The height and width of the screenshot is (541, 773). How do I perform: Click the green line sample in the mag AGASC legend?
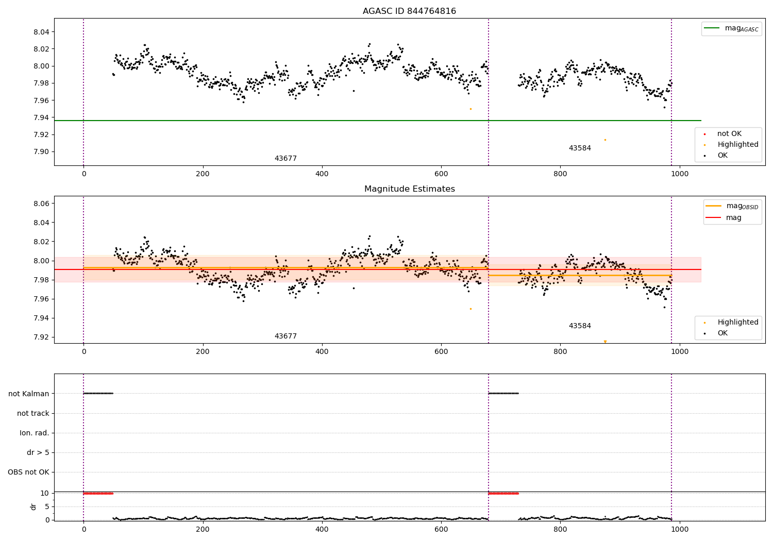click(x=712, y=28)
